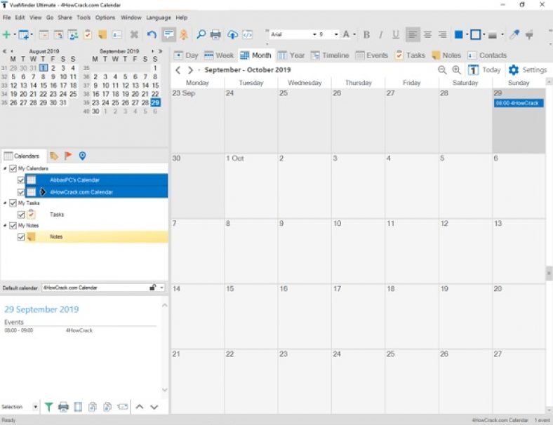
Task: Click the gray gradient style swatch
Action: coord(493,35)
